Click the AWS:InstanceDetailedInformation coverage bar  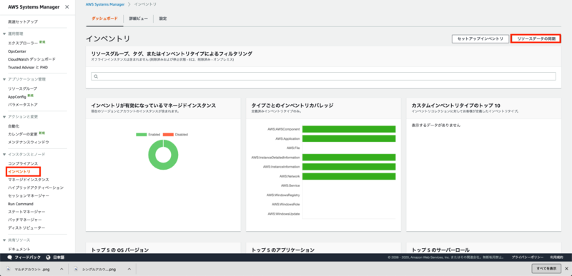(349, 158)
